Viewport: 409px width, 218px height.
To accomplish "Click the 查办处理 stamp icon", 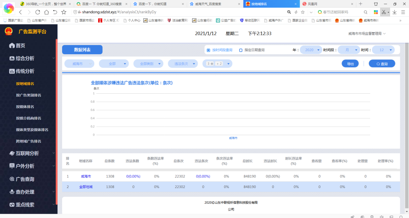I will (12, 192).
